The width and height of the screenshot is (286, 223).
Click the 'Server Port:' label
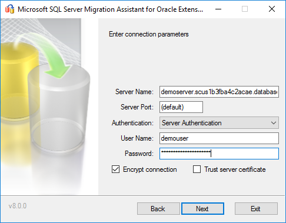click(137, 107)
